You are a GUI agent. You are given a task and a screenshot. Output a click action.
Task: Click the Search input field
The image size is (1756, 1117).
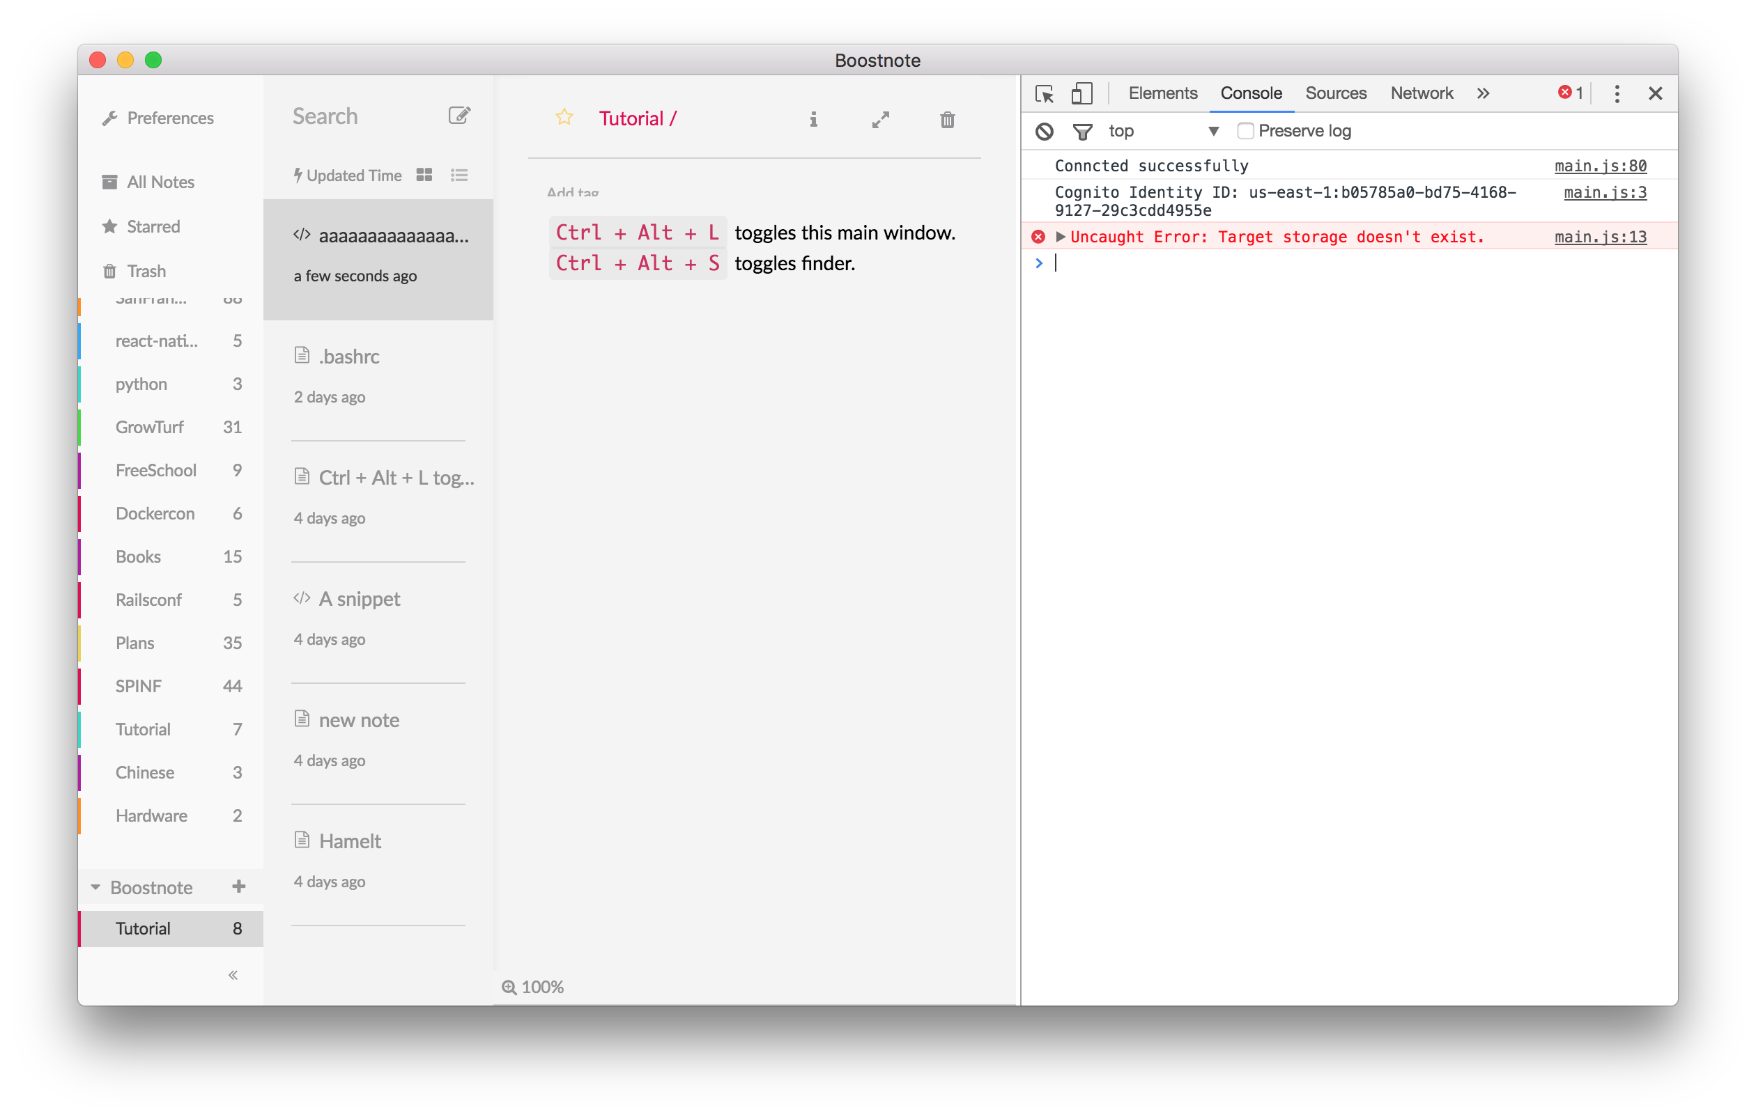pos(350,116)
